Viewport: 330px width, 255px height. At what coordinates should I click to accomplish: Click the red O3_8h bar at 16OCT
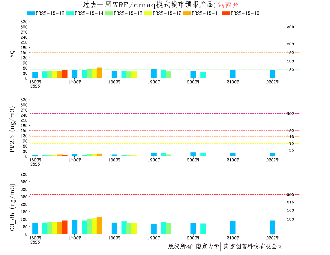(65, 227)
